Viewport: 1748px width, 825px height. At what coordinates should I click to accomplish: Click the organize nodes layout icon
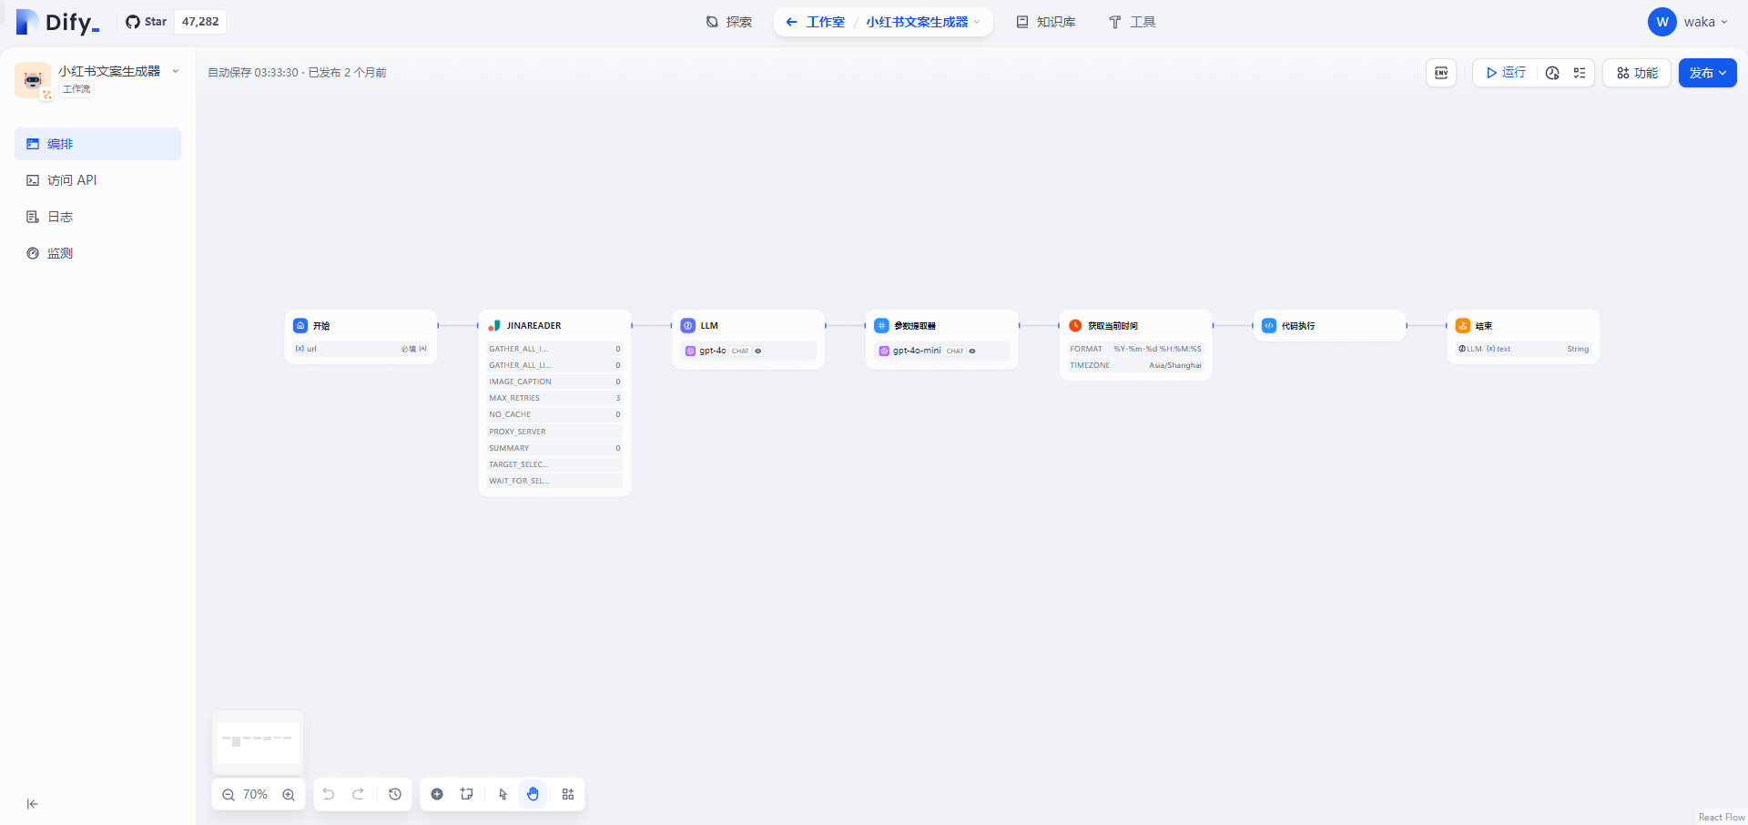tap(568, 794)
